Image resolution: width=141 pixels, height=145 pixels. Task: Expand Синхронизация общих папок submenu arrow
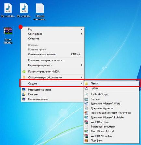(x=82, y=77)
